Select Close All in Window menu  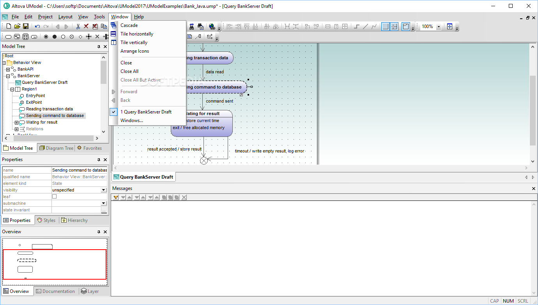[x=147, y=71]
